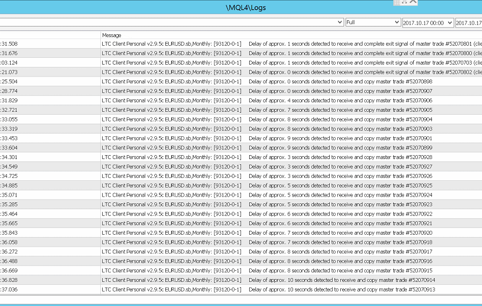Viewport: 482px width, 306px height.
Task: Select log entry for master trade #52070905
Action: tap(241, 110)
